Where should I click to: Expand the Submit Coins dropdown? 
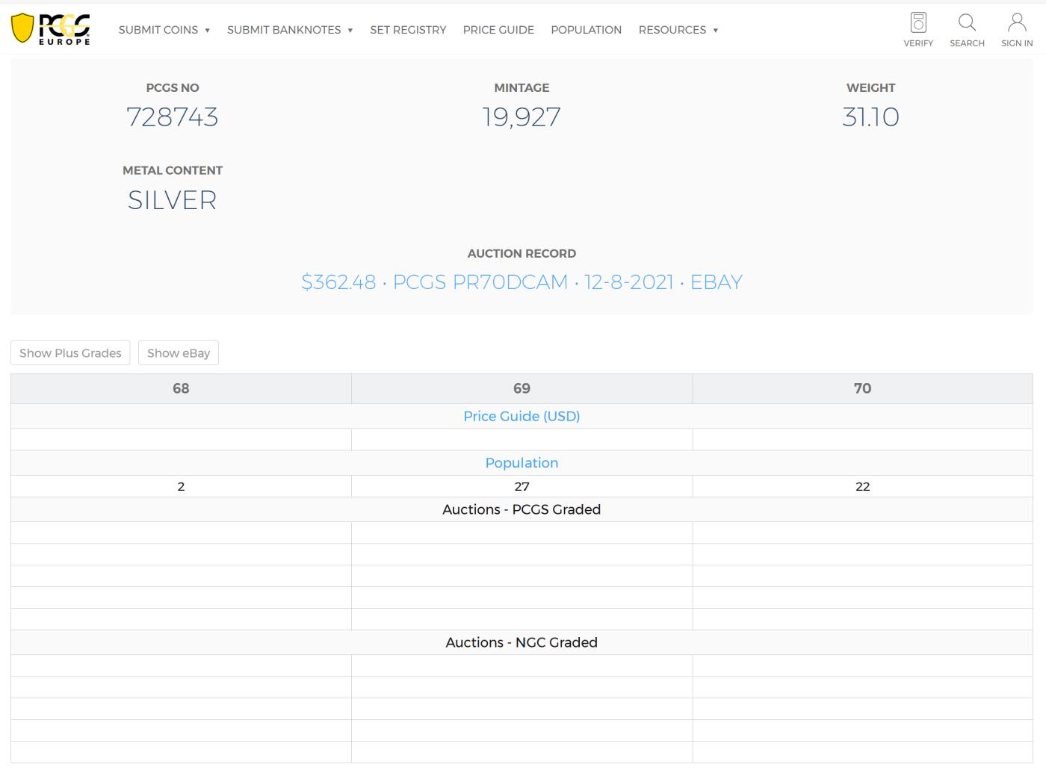[x=164, y=30]
